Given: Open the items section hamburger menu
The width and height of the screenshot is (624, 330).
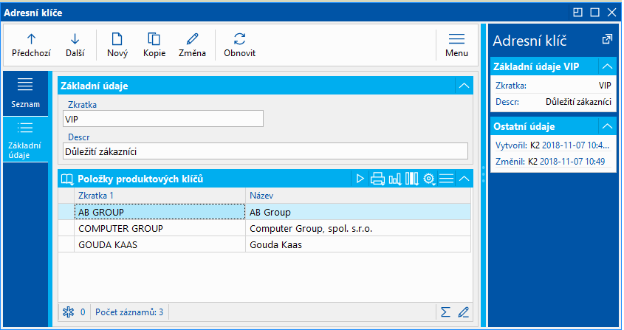Looking at the screenshot, I should (x=446, y=179).
